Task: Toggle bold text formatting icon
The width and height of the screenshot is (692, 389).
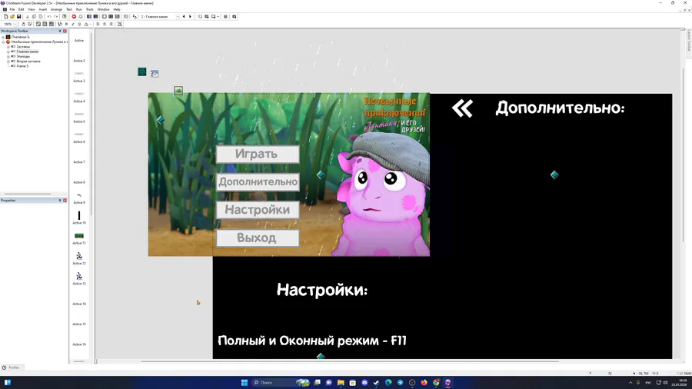Action: click(x=66, y=24)
